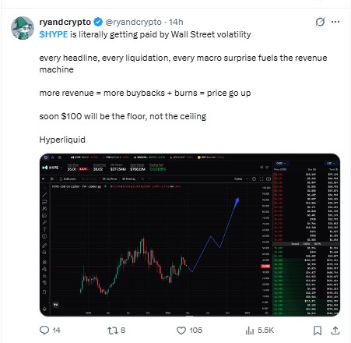This screenshot has height=343, width=351.
Task: Click the blue projection arrow on chart
Action: pyautogui.click(x=215, y=235)
